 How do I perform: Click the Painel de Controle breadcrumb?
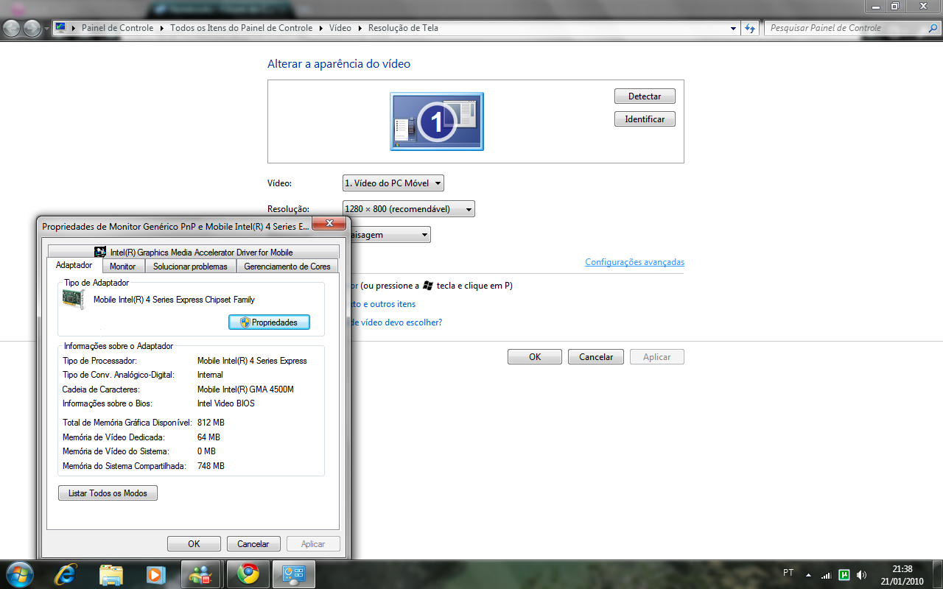click(x=118, y=28)
